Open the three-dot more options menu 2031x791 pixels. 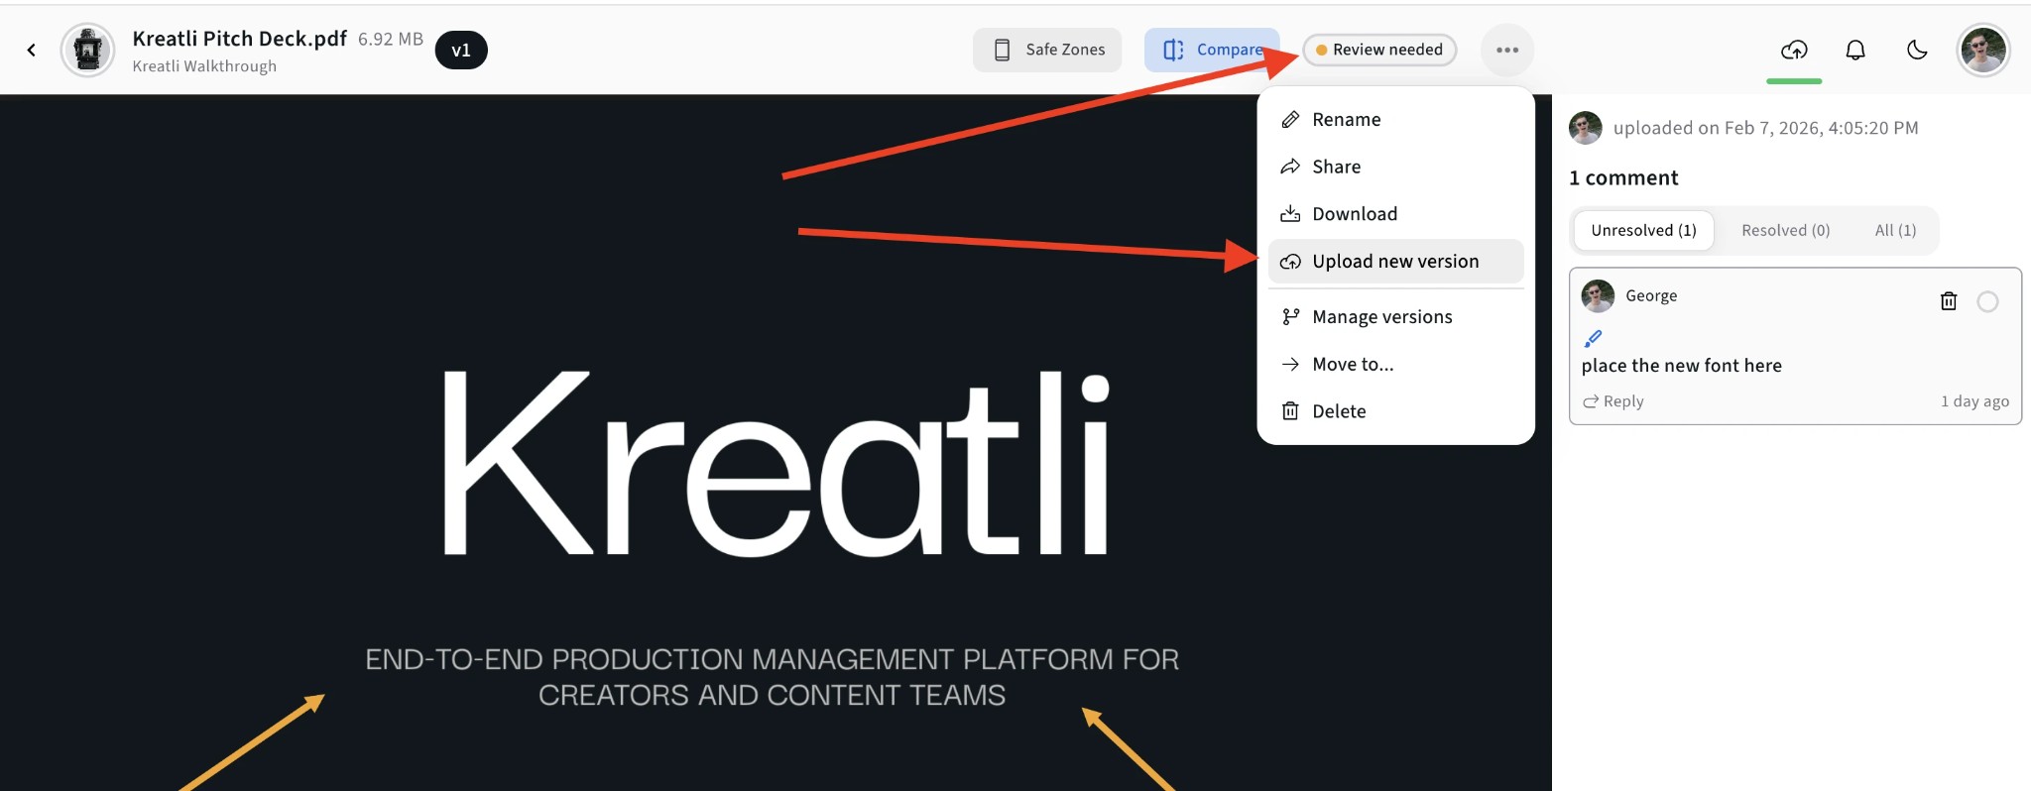(x=1507, y=50)
